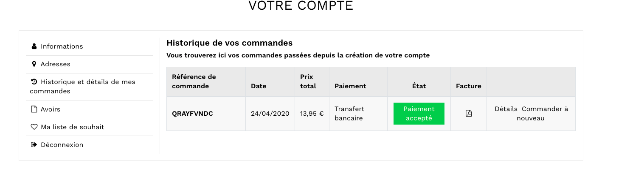This screenshot has width=630, height=174.
Task: Click the Prix total column header
Action: 308,82
